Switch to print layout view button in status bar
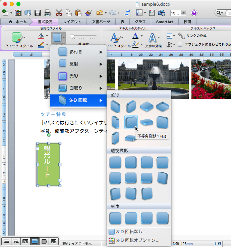231x247 pixels. click(x=34, y=241)
